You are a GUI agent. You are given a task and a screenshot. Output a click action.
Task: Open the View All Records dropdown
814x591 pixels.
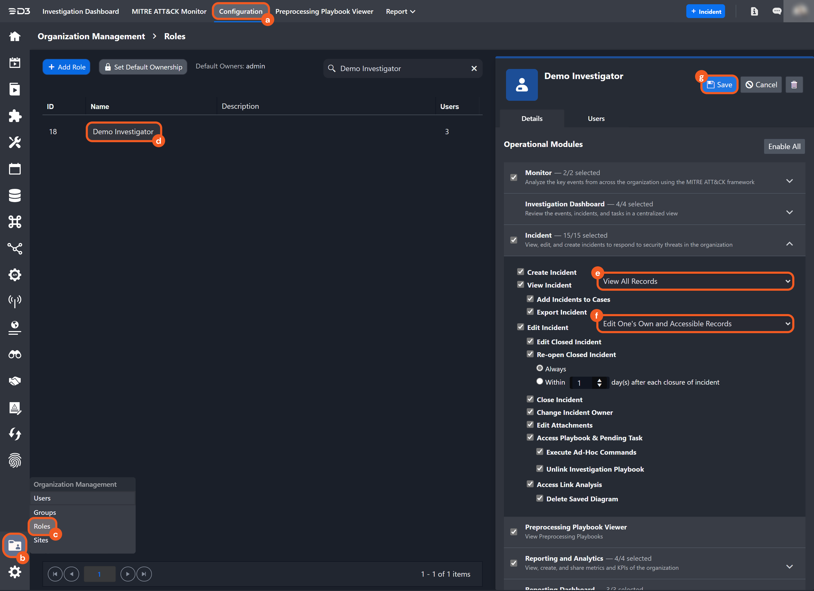[x=695, y=281]
